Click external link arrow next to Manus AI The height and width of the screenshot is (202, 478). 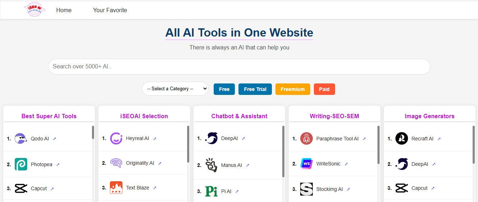pyautogui.click(x=247, y=165)
